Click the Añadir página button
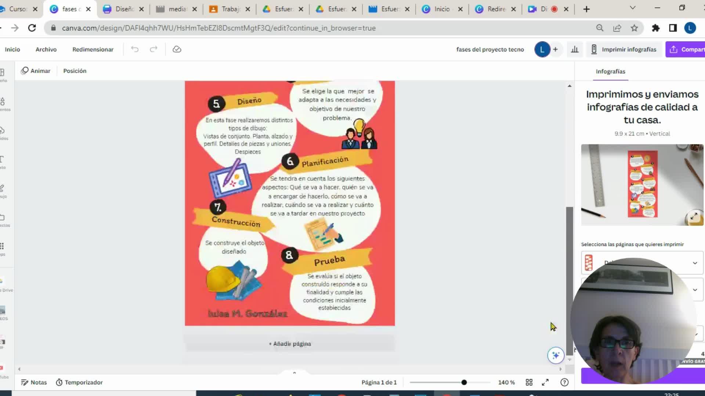Image resolution: width=705 pixels, height=396 pixels. (x=290, y=344)
